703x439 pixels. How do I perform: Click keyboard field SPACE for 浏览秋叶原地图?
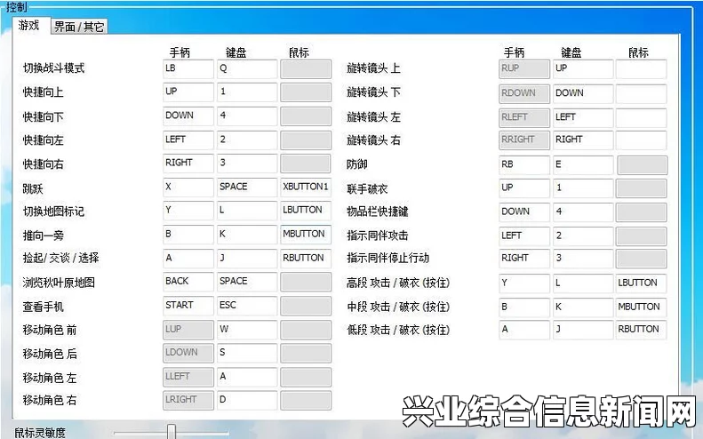(247, 282)
